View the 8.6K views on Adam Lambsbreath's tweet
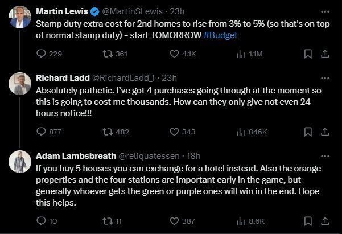342x234 pixels. click(x=251, y=221)
